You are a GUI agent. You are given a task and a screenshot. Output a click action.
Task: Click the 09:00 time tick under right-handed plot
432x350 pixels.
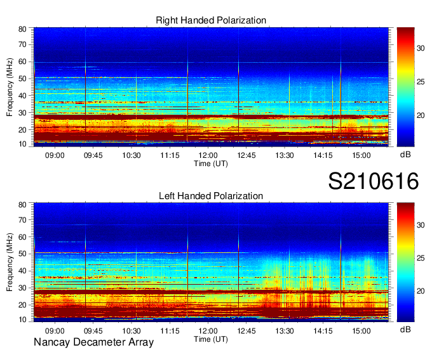pyautogui.click(x=55, y=155)
